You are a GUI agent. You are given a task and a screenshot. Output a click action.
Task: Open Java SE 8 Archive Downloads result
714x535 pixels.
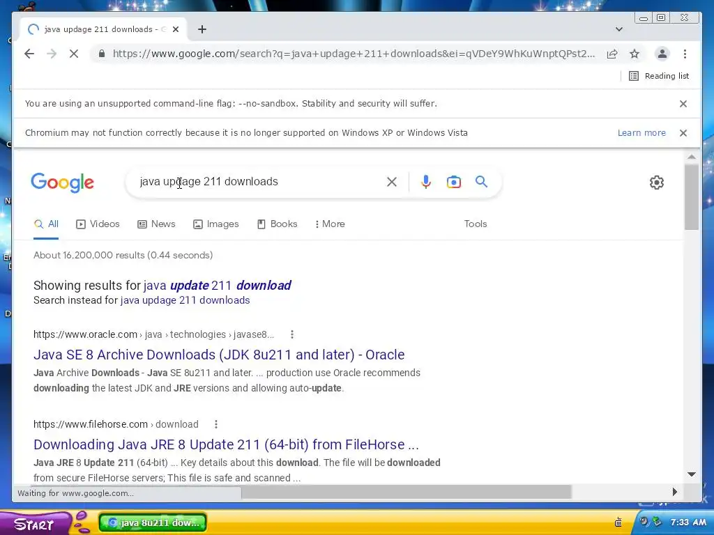219,355
